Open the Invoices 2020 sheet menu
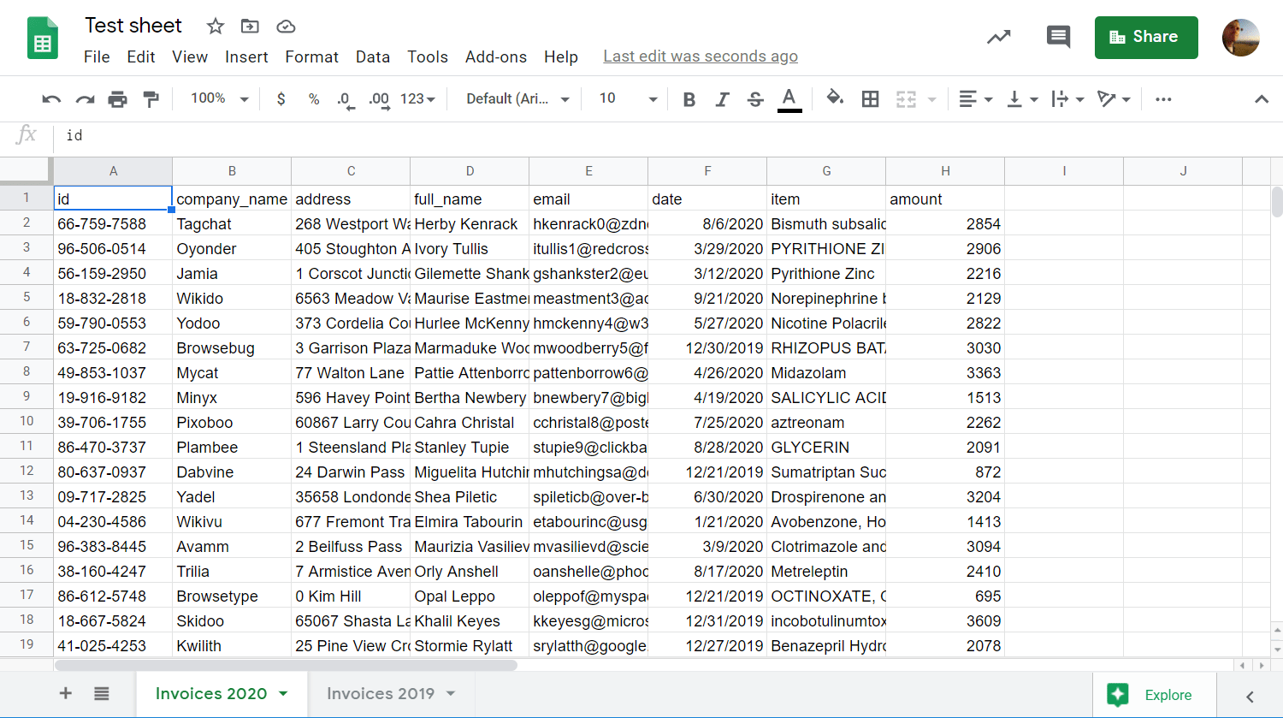 (285, 693)
